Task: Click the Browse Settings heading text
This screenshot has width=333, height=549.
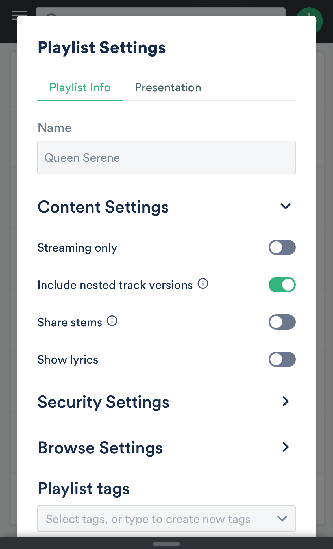Action: click(x=100, y=448)
